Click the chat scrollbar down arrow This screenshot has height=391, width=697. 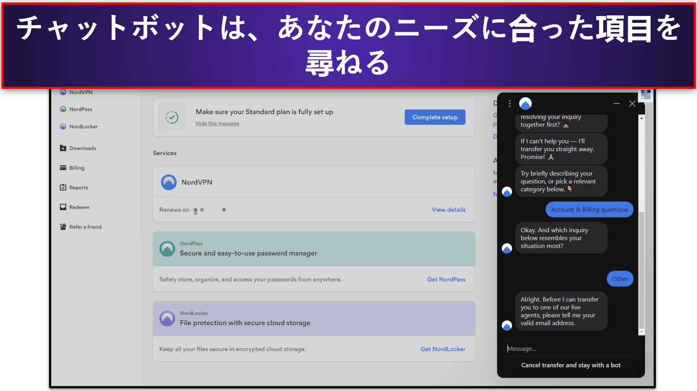pyautogui.click(x=641, y=332)
